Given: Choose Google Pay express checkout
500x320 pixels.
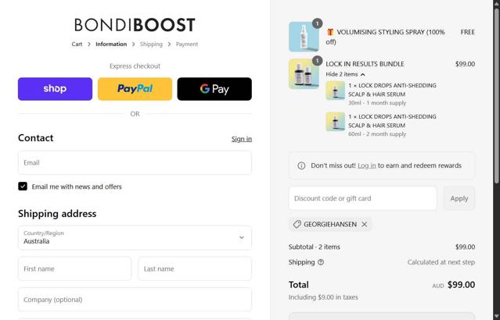Looking at the screenshot, I should pyautogui.click(x=214, y=89).
